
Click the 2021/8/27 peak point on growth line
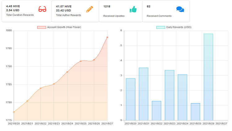107,37
